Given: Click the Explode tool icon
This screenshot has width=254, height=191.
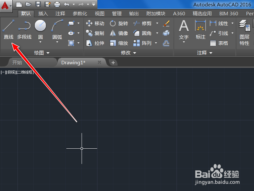Looking at the screenshot, I should [x=166, y=33].
